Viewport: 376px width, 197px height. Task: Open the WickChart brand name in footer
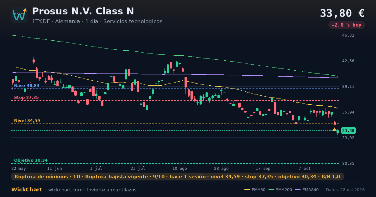[27, 190]
